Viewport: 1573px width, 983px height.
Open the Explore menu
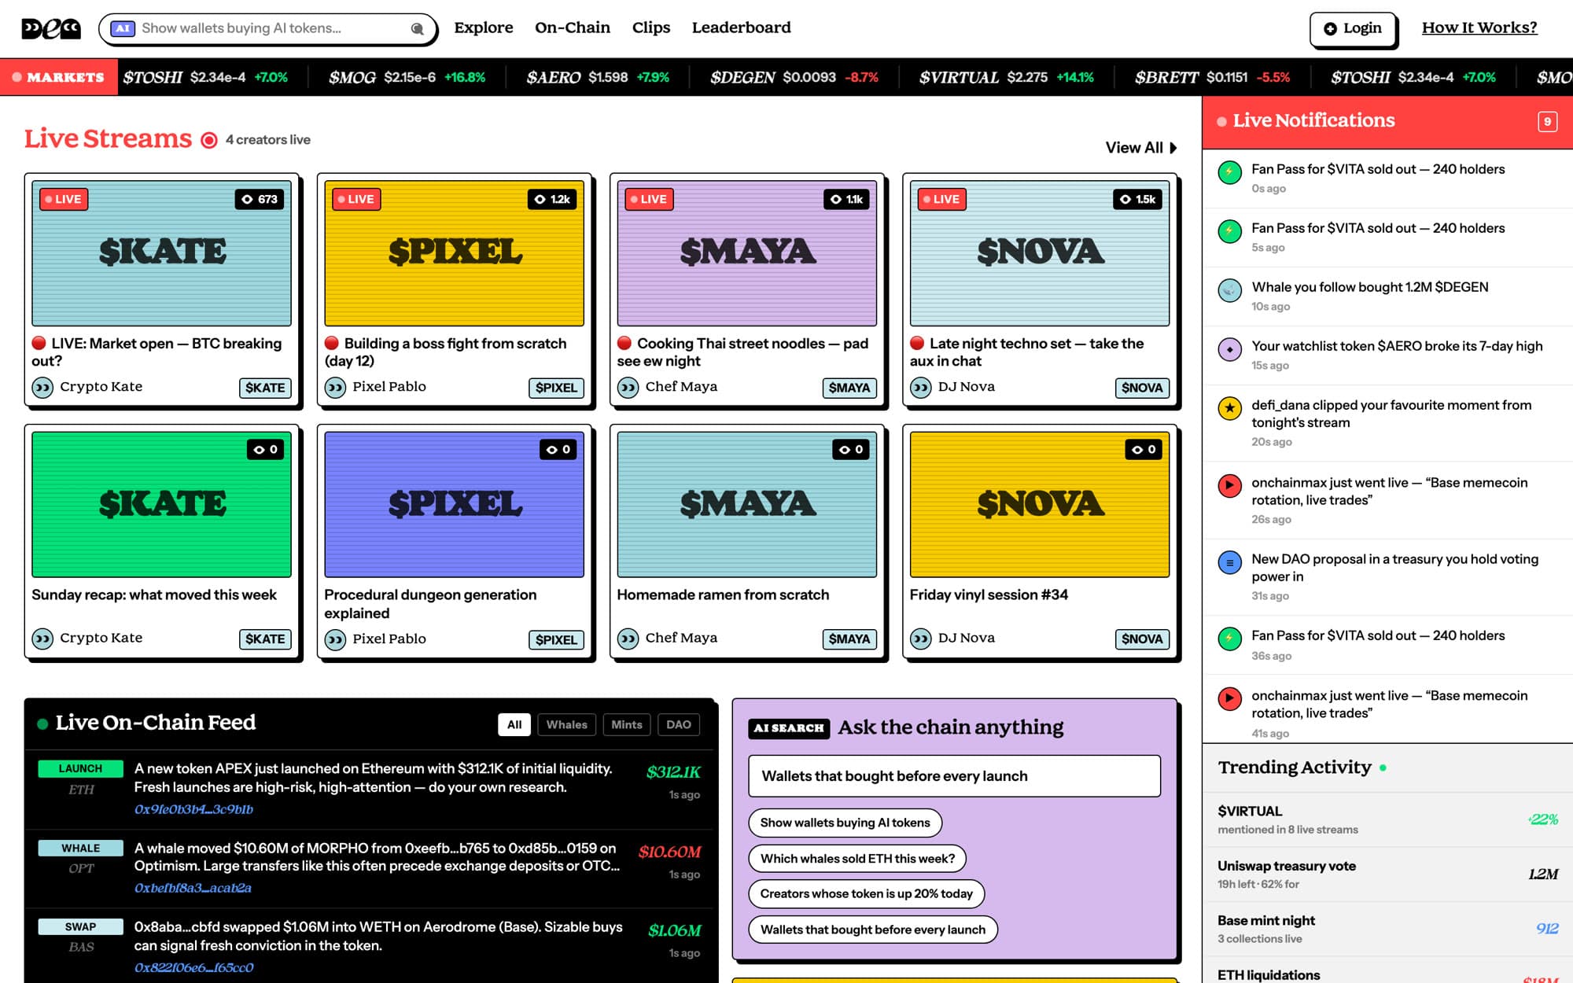click(x=484, y=28)
